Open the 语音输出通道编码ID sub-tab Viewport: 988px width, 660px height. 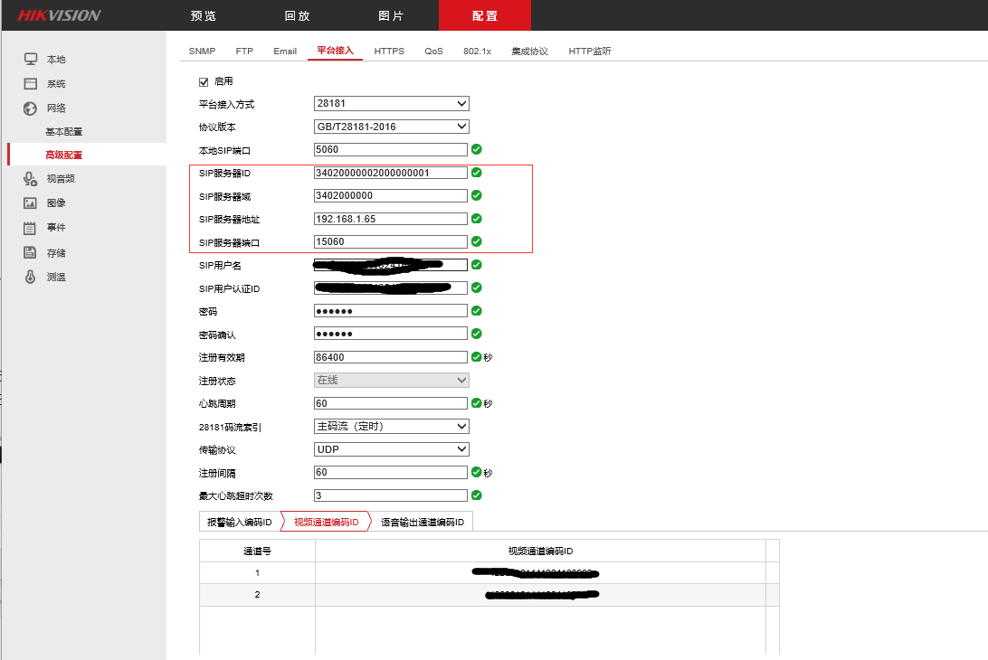[422, 522]
